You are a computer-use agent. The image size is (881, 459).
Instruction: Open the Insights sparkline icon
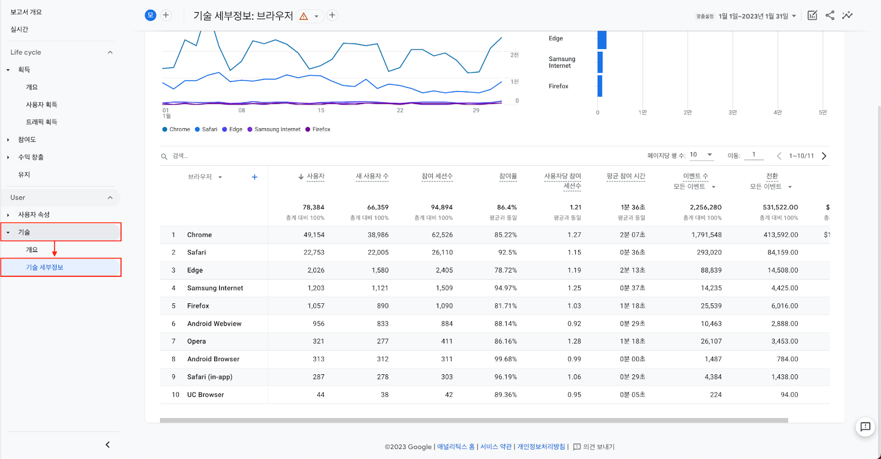pos(847,15)
